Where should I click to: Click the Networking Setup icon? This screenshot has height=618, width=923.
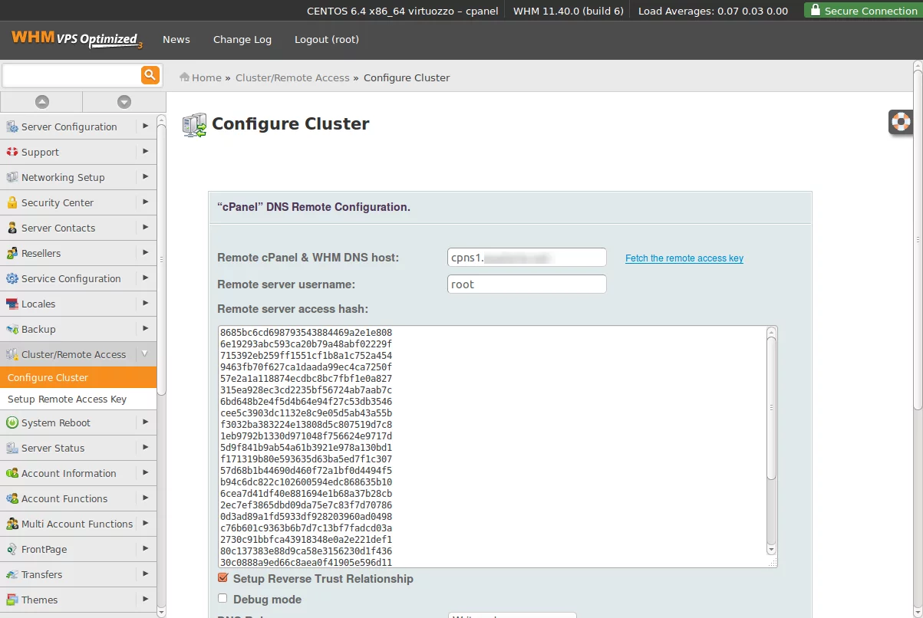(x=12, y=177)
